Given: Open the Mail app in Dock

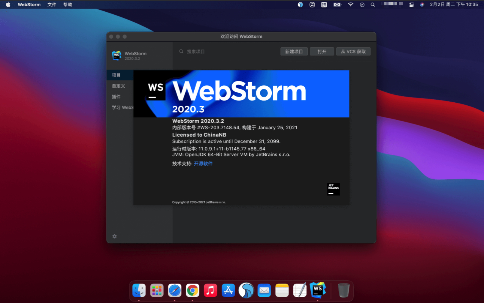Looking at the screenshot, I should click(x=264, y=290).
